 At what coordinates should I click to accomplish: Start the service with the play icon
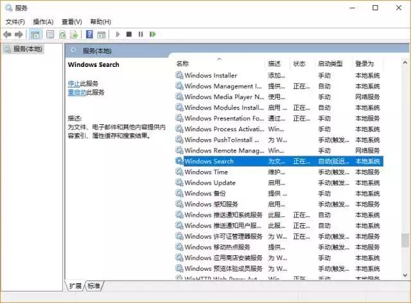[x=118, y=34]
